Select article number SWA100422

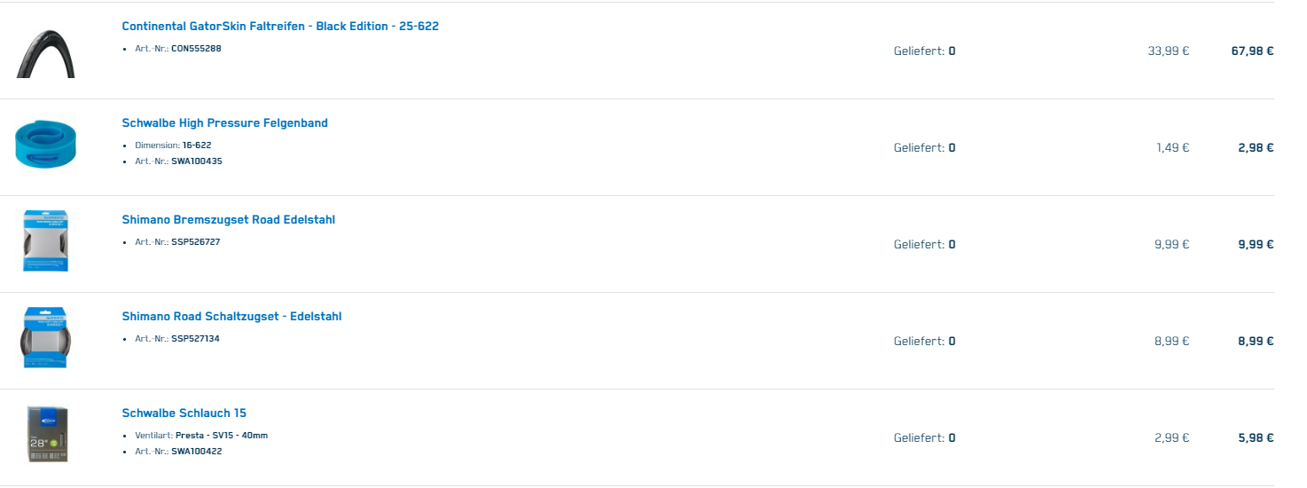pos(197,452)
